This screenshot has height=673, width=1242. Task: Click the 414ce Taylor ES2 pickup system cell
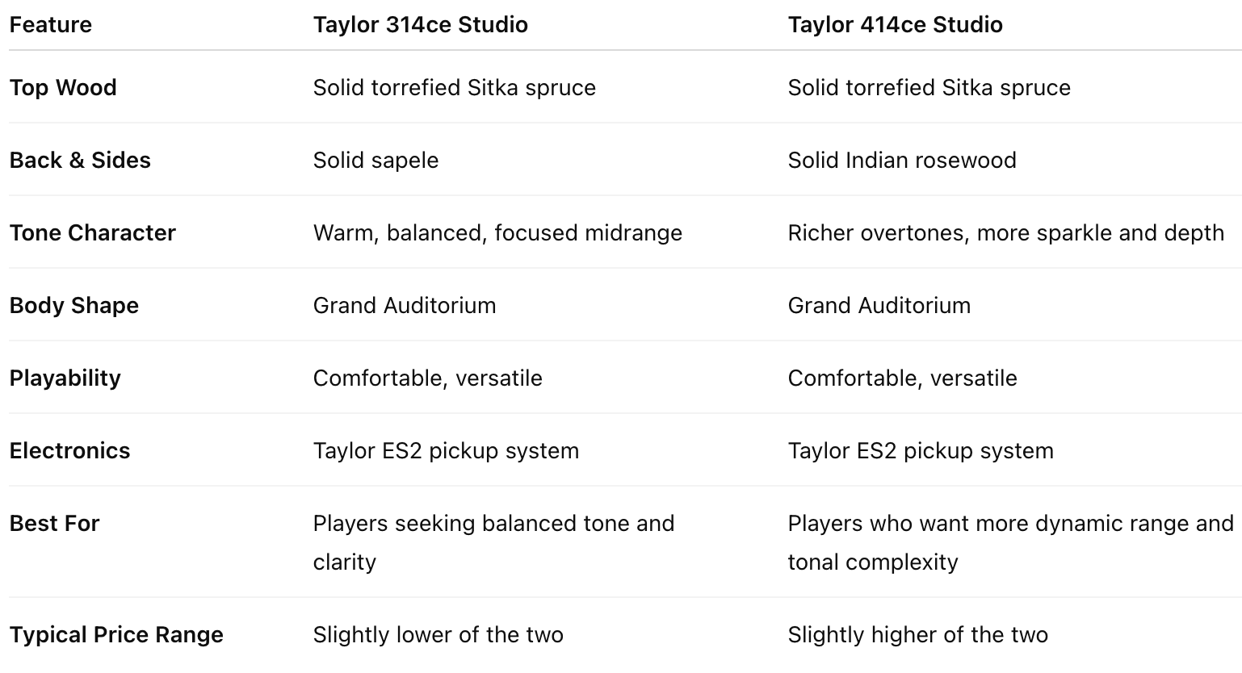[x=920, y=451]
